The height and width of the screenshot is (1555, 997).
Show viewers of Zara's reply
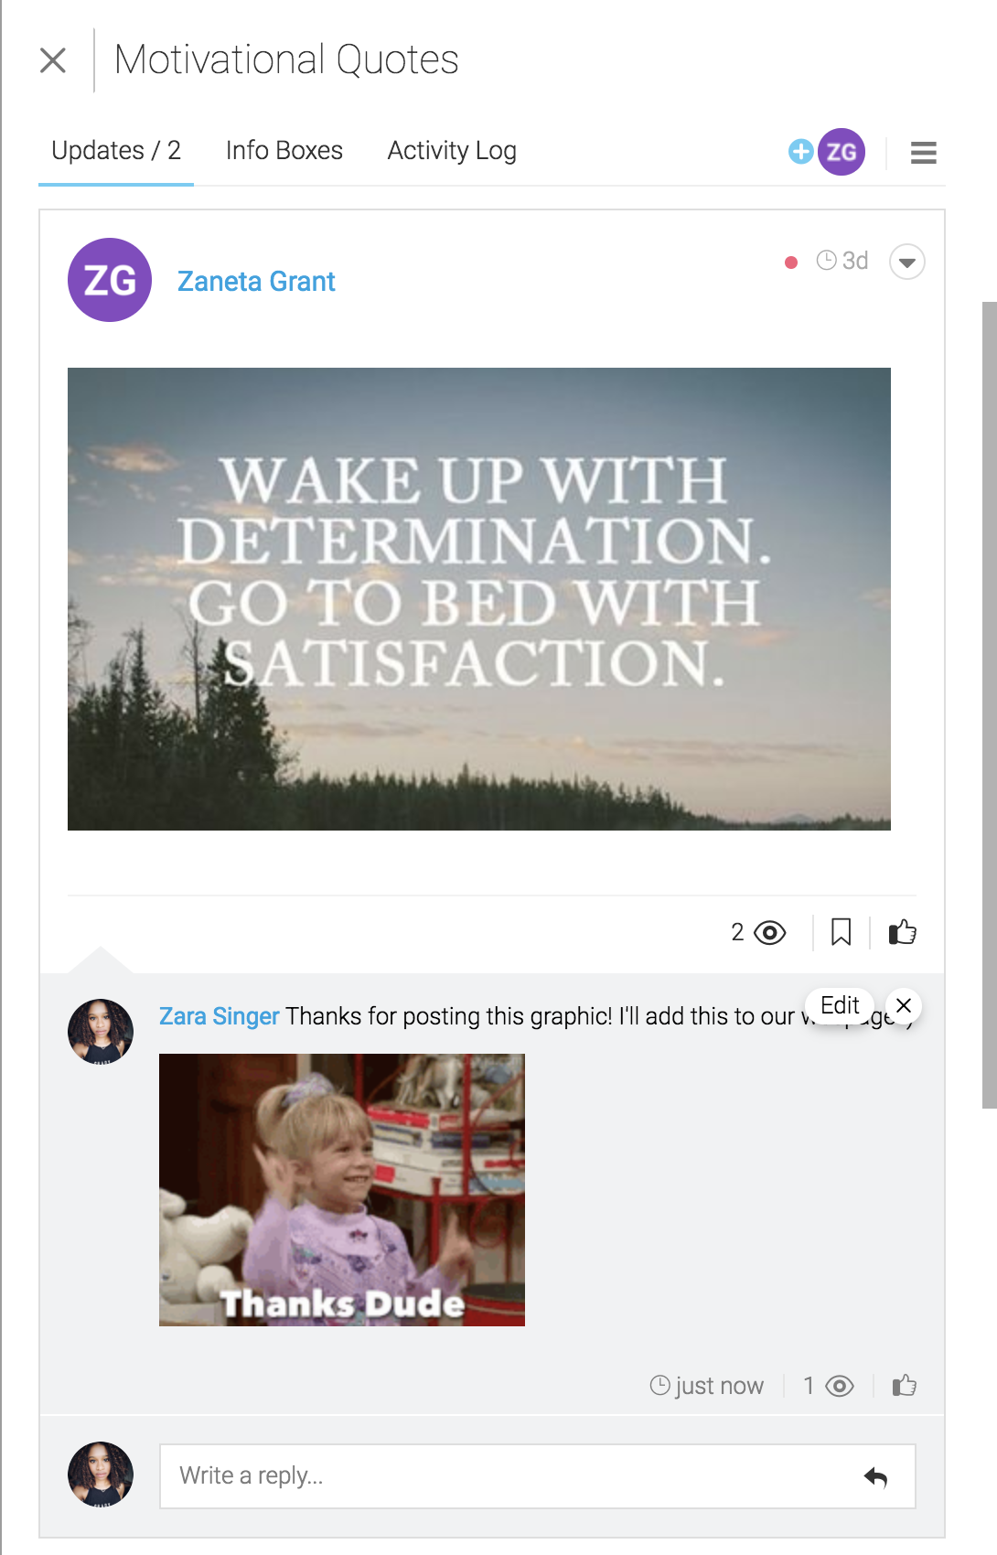pos(829,1386)
